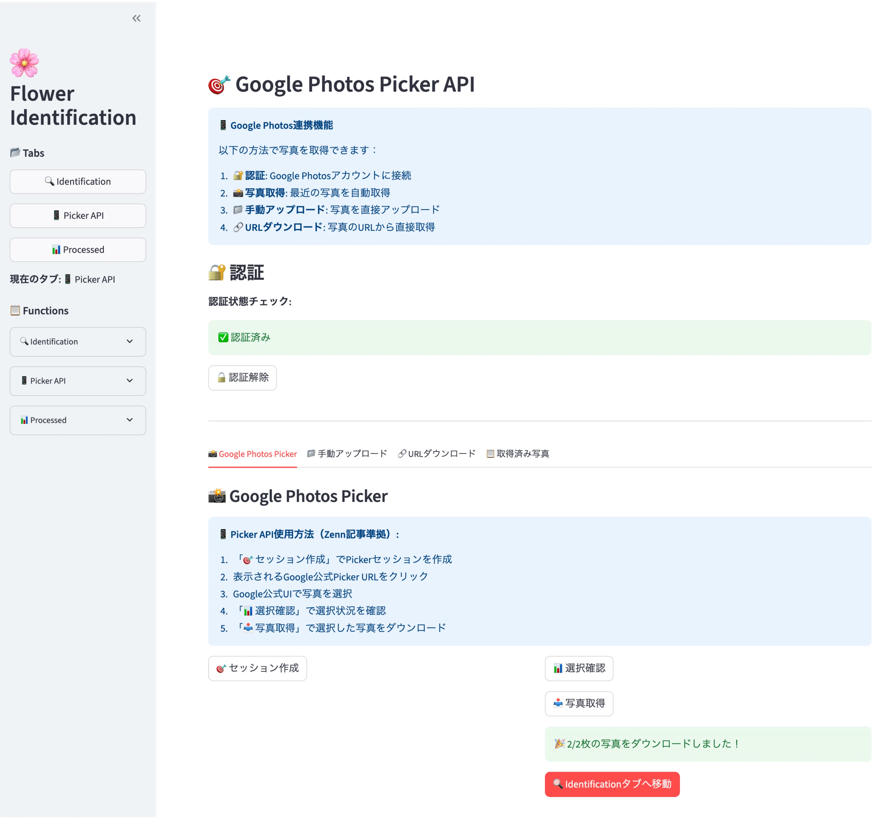Click the pink flower logo in the sidebar

24,63
